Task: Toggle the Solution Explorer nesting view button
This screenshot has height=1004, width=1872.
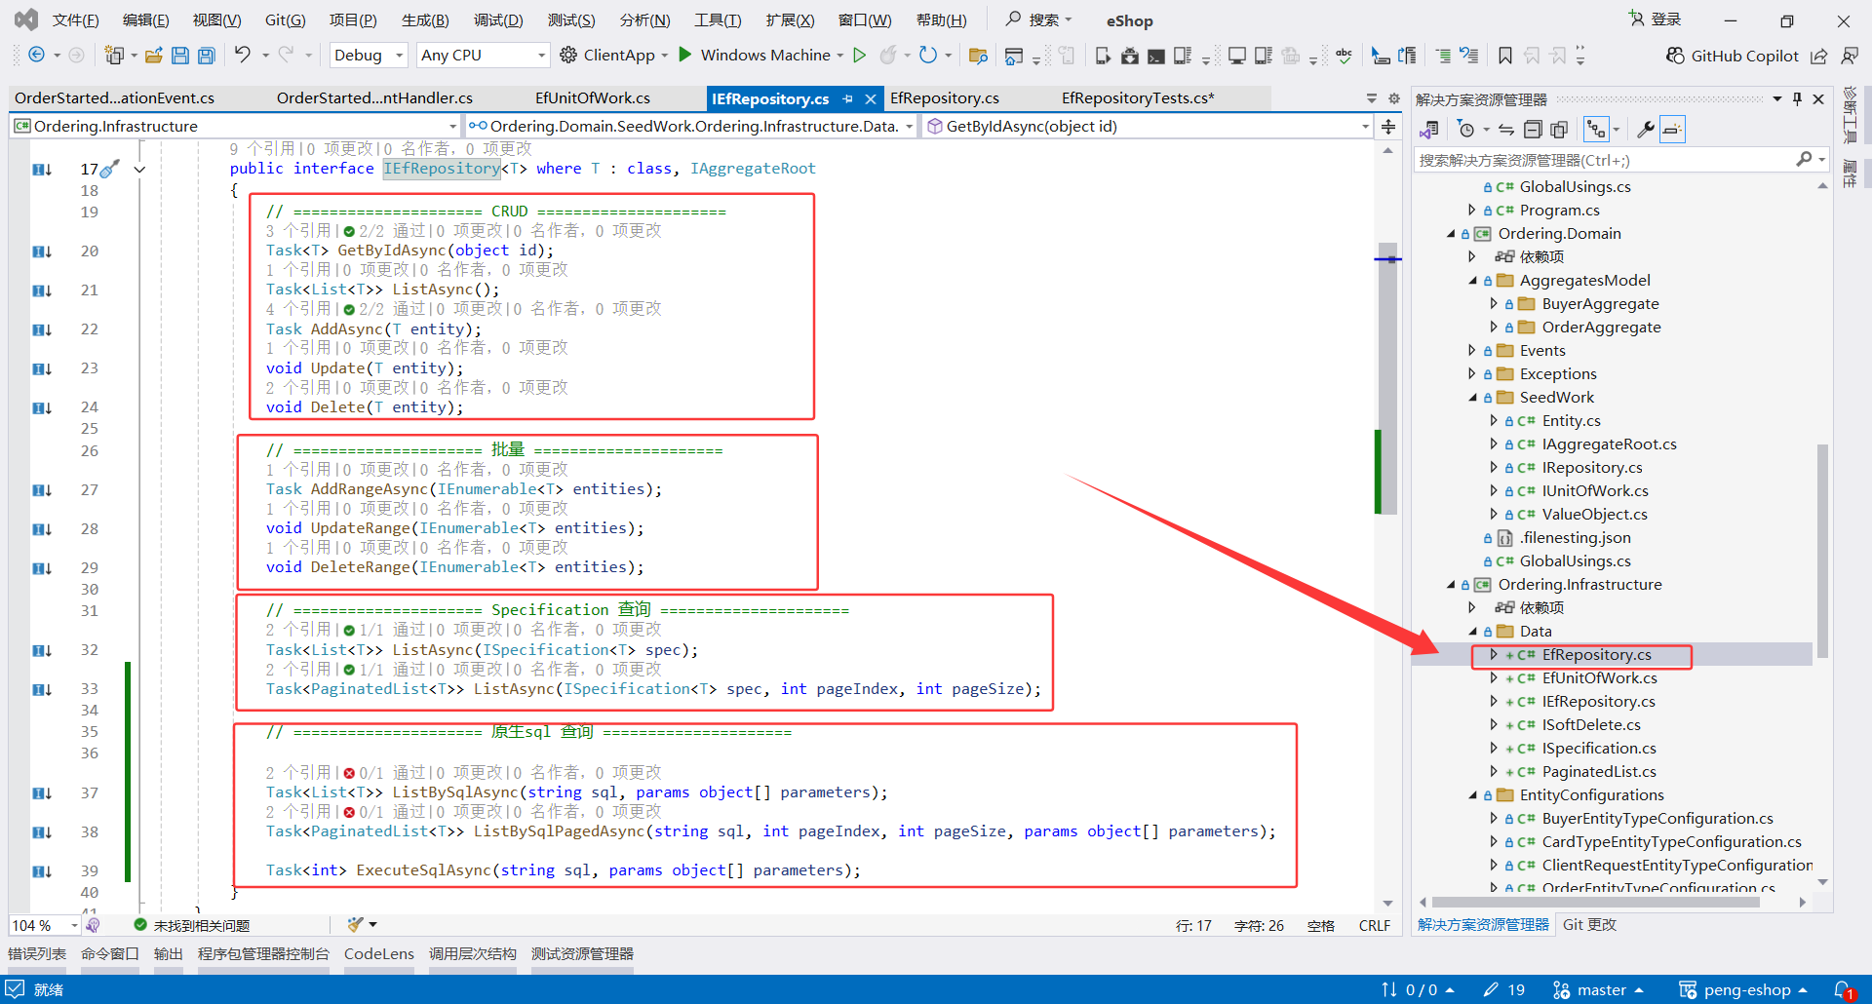Action: point(1596,130)
